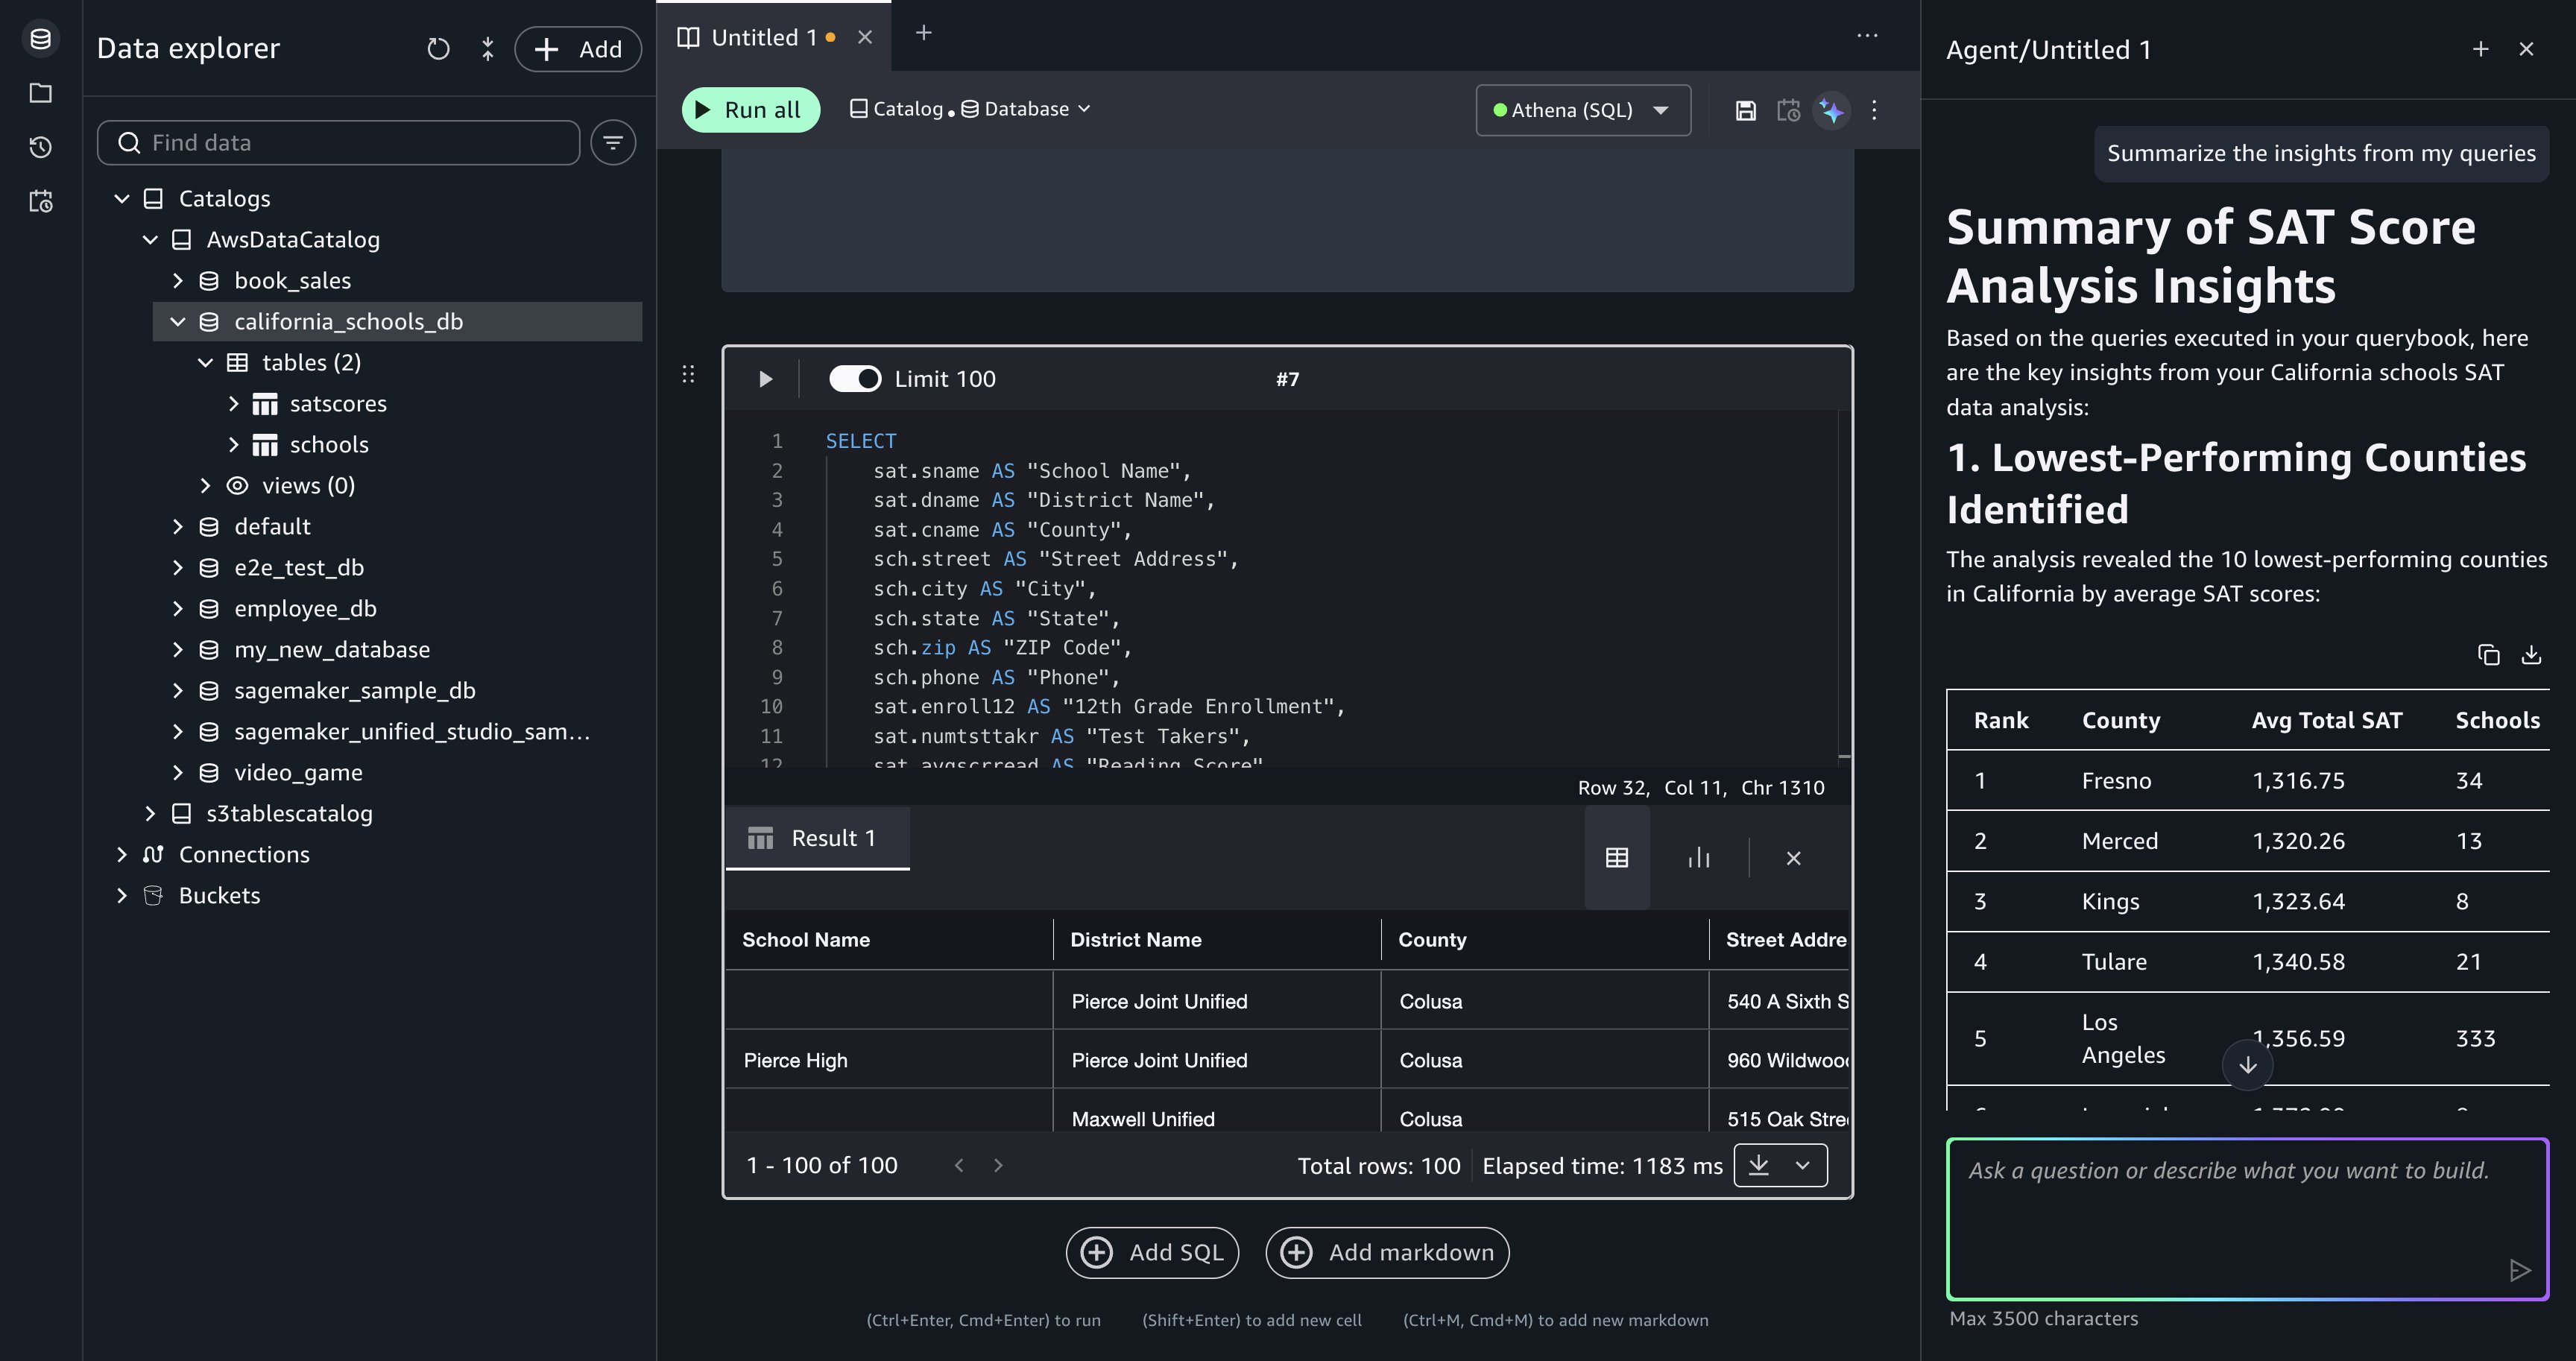Screen dimensions: 2576x1361
Task: Open filter icon next to Find data
Action: pos(613,143)
